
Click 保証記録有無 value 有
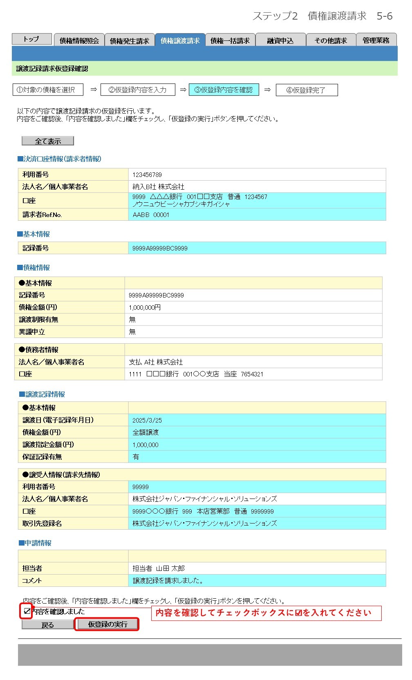(x=136, y=457)
